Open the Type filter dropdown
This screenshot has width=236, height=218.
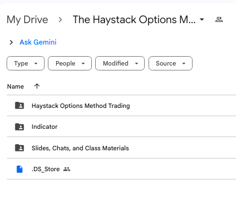click(x=25, y=63)
